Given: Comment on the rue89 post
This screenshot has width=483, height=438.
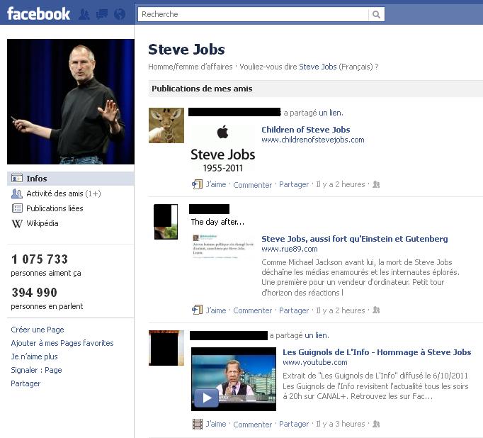Looking at the screenshot, I should tap(252, 310).
